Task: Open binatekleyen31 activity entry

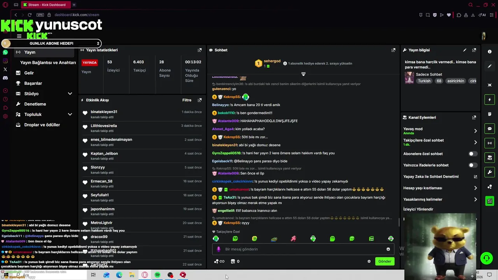Action: (142, 114)
